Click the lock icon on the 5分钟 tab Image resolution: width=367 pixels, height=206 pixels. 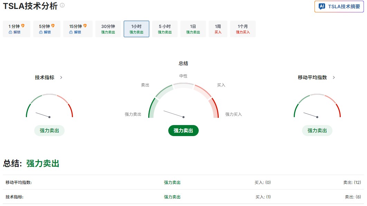click(x=40, y=31)
